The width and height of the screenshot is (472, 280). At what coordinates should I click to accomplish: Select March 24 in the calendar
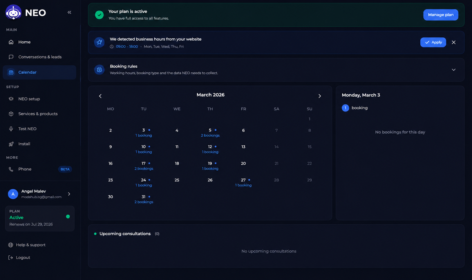pyautogui.click(x=144, y=182)
